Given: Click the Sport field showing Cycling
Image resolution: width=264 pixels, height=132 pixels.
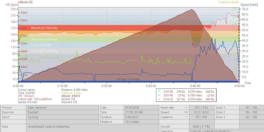Looking at the screenshot, I should 63,117.
